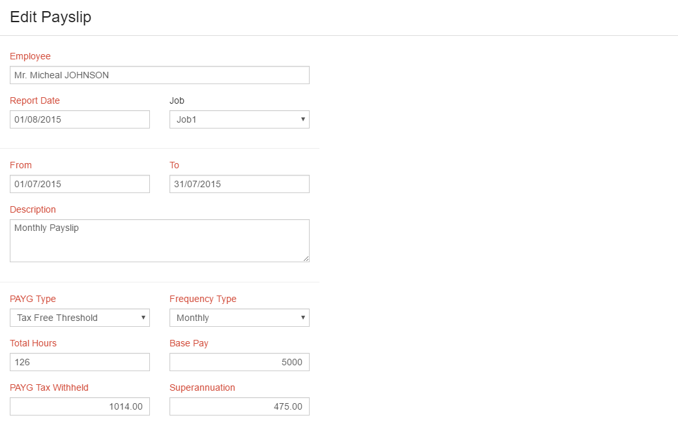The image size is (678, 424).
Task: Open the Frequency Type dropdown
Action: 239,318
